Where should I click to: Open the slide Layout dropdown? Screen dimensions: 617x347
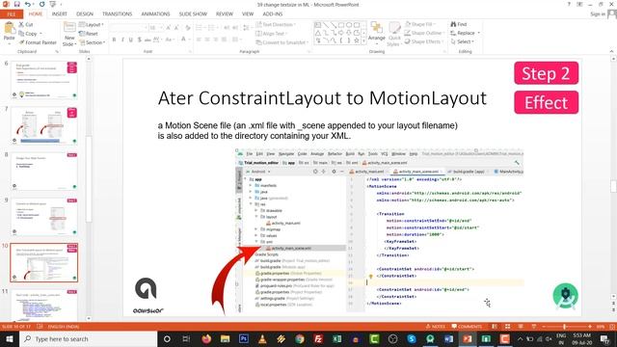pos(91,24)
